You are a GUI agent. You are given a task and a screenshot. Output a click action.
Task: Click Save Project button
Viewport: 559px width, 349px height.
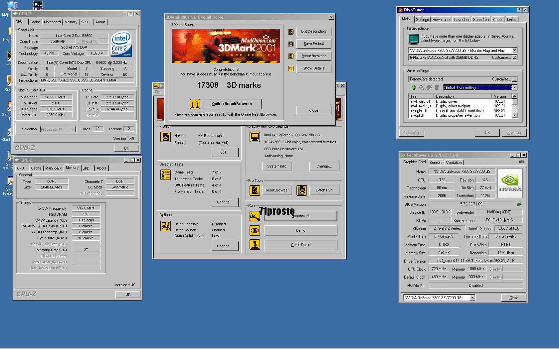(314, 44)
